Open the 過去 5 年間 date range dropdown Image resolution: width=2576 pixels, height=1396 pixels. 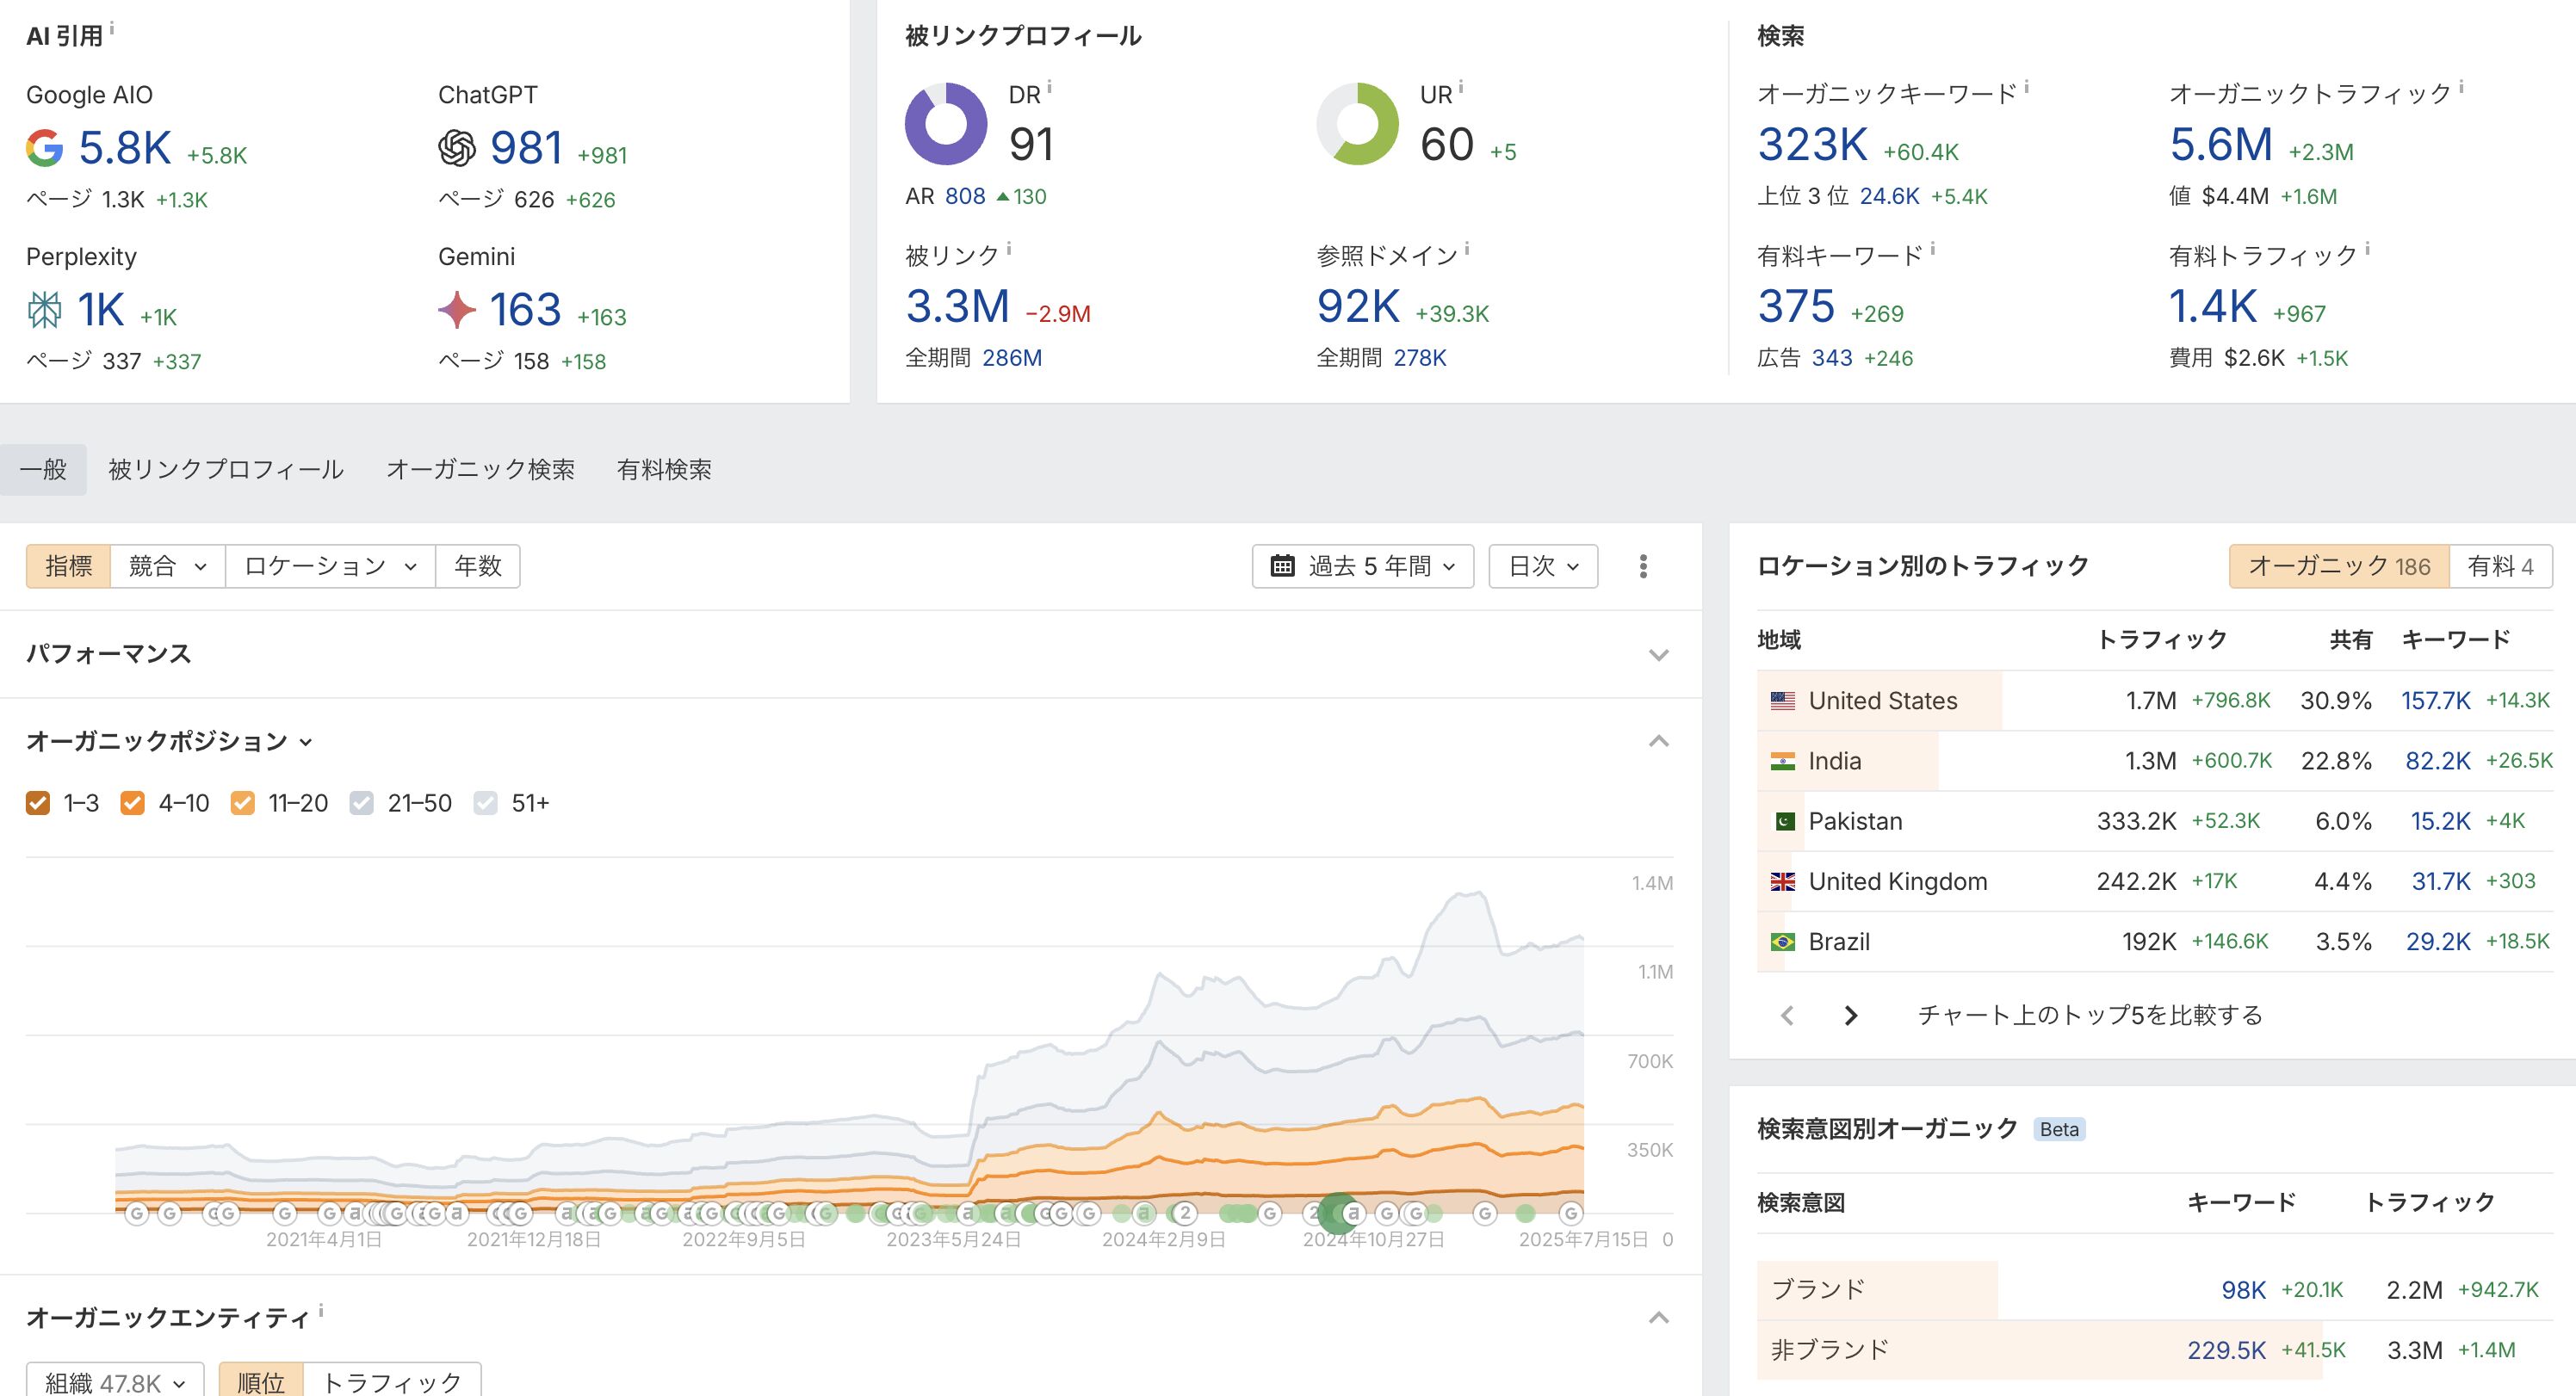[1362, 566]
